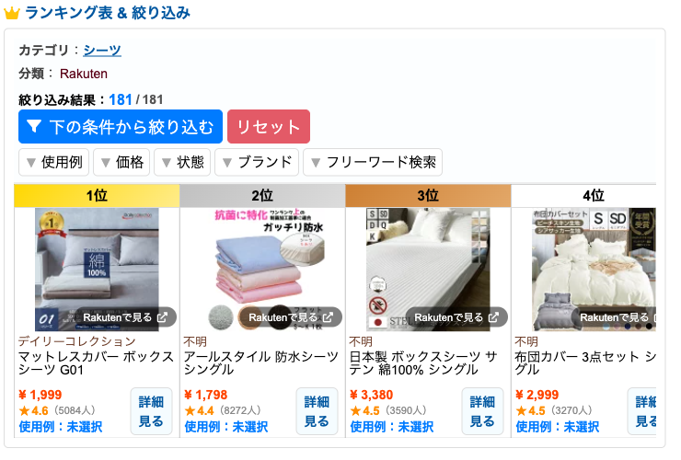Open the フリーワード検索 filter
This screenshot has width=681, height=460.
(373, 163)
